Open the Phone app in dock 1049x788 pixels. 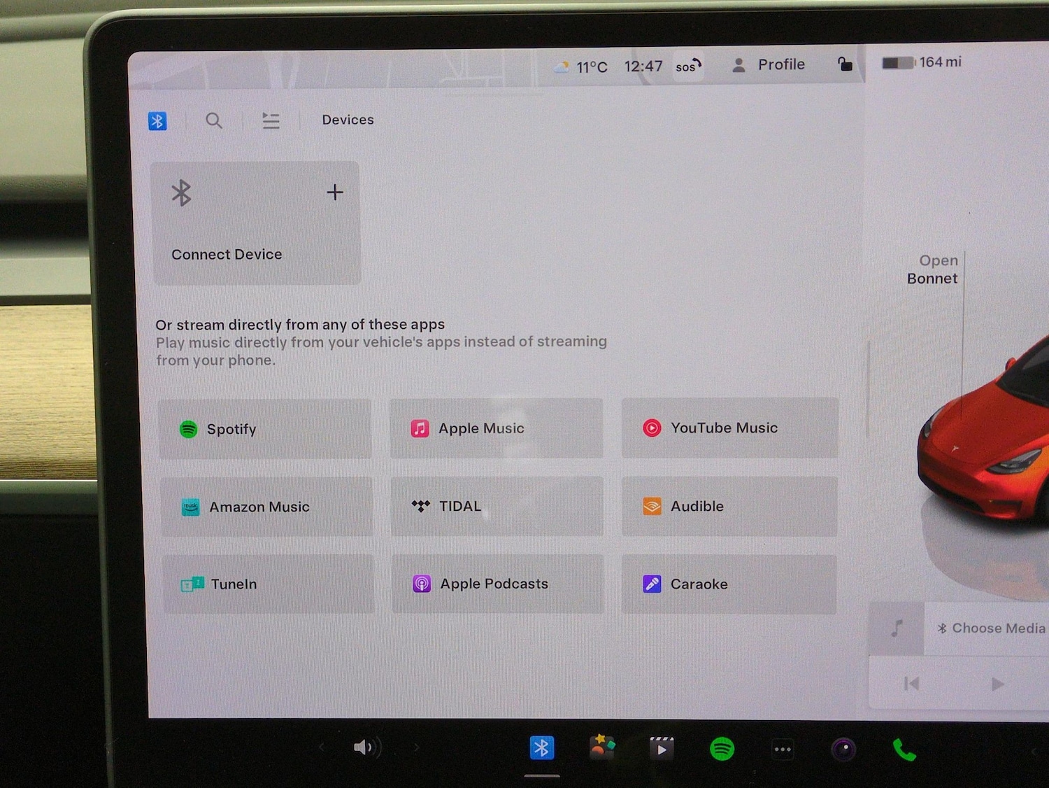click(904, 750)
